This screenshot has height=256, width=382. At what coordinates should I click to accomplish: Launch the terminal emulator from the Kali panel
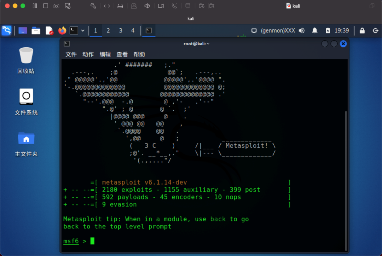click(74, 31)
